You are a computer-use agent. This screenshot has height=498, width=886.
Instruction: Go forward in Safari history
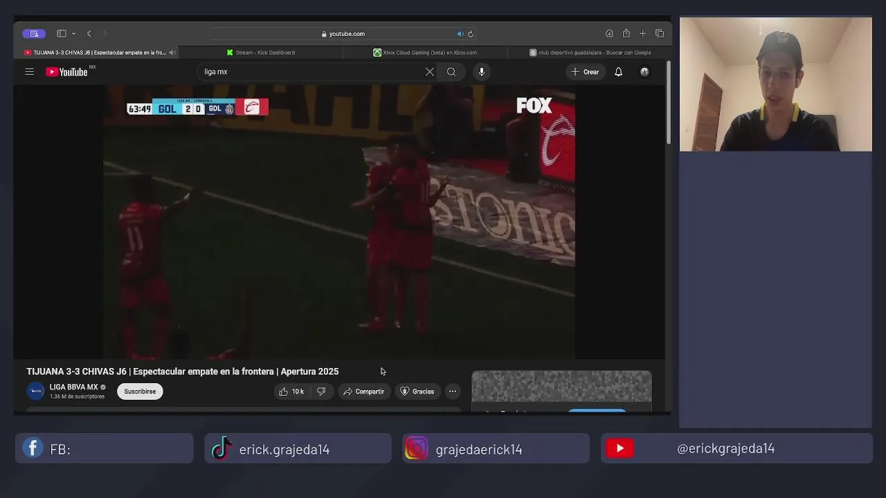105,34
